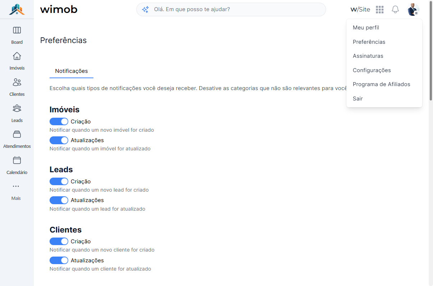
Task: Click 'Notificar quando um cliente for atualizado'
Action: (x=100, y=269)
